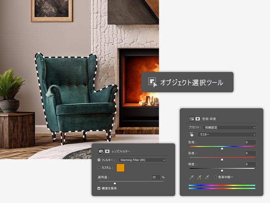Select the subtract-from-sample eyedropper (minus)

pos(207,177)
